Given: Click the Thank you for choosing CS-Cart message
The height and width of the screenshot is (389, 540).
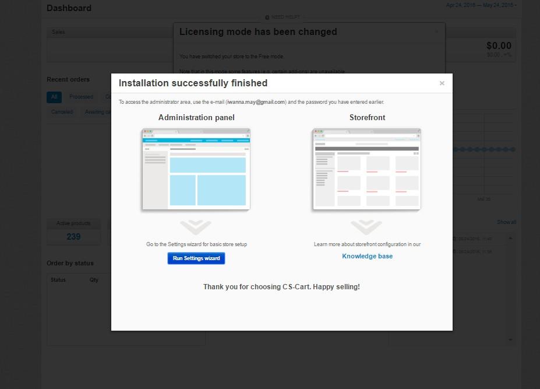Looking at the screenshot, I should [281, 287].
